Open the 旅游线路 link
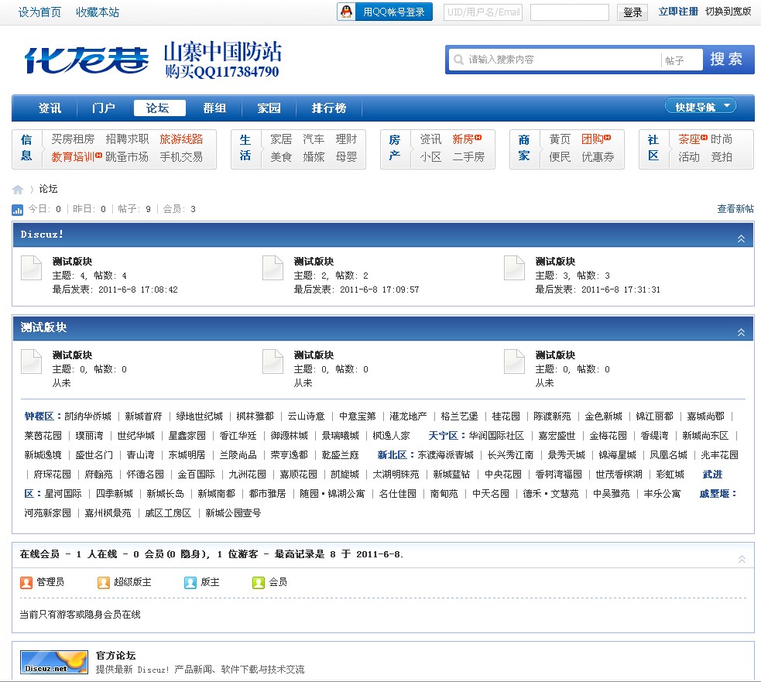This screenshot has width=761, height=682. pos(181,139)
